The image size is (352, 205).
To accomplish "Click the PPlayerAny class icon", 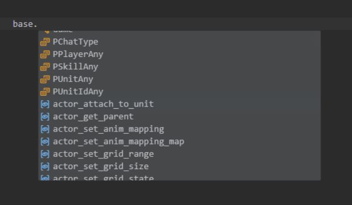I will [45, 54].
